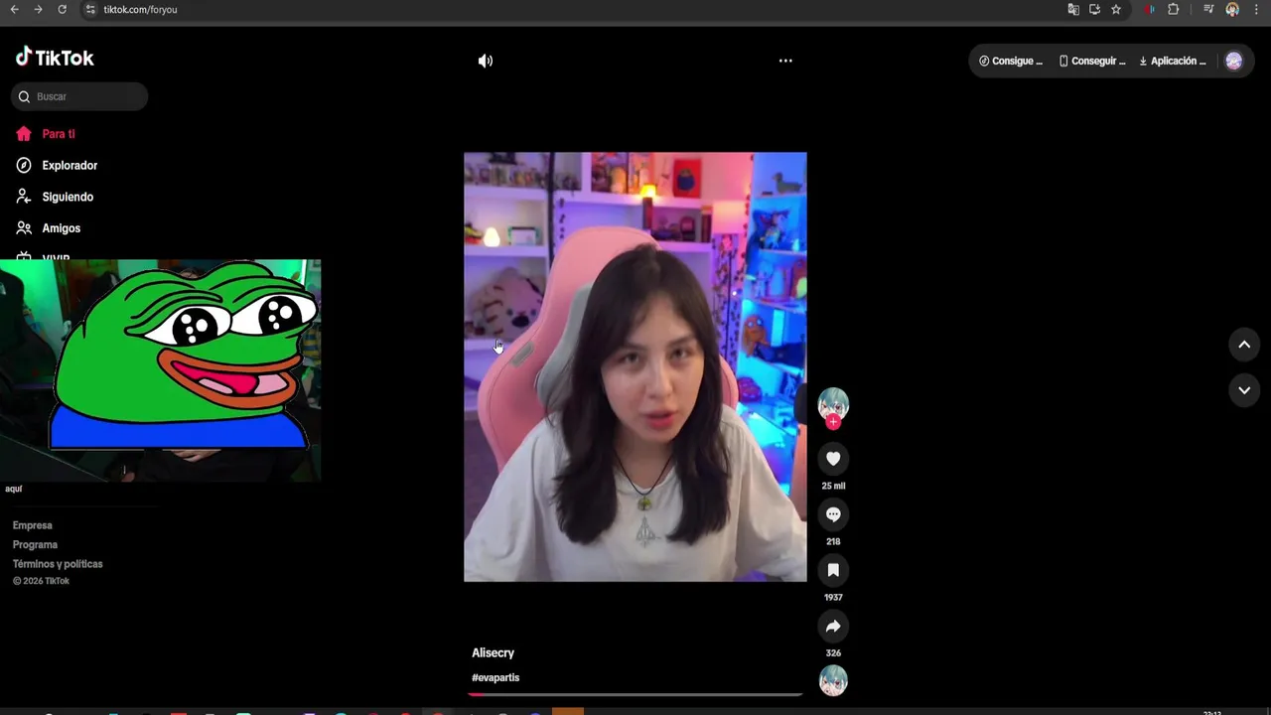Open the TikTok profile avatar menu
The image size is (1271, 715).
(1234, 61)
